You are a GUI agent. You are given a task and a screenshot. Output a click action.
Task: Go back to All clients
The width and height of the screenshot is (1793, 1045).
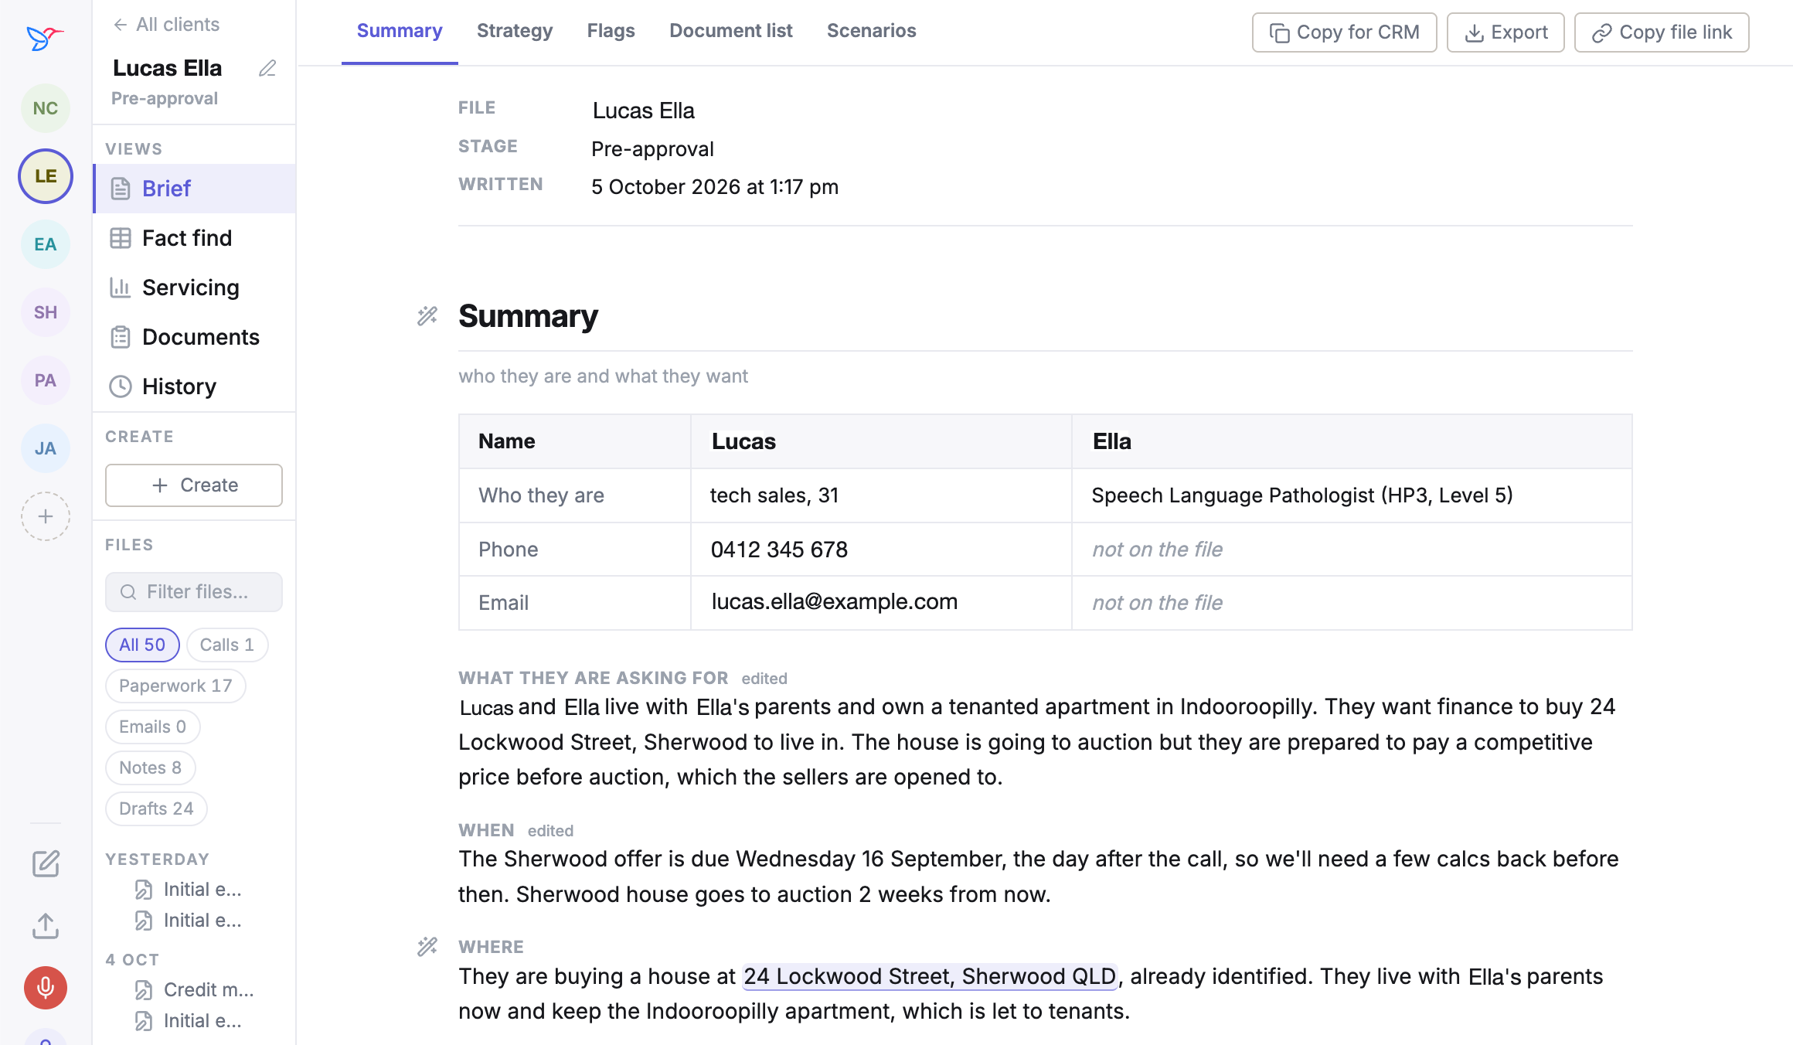pyautogui.click(x=166, y=25)
